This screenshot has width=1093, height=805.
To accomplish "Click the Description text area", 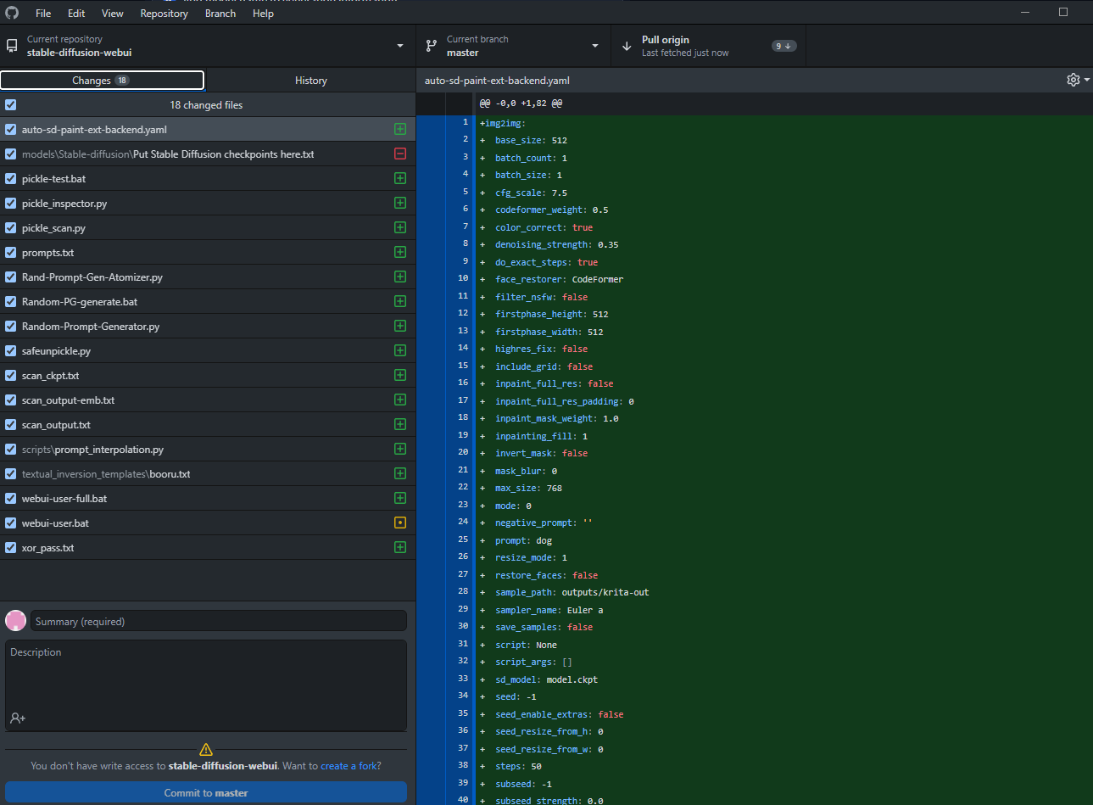I will 206,685.
